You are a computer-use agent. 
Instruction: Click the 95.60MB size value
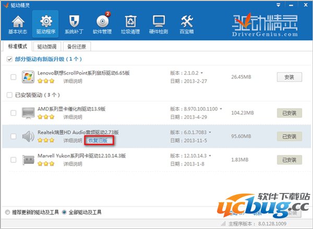click(241, 136)
